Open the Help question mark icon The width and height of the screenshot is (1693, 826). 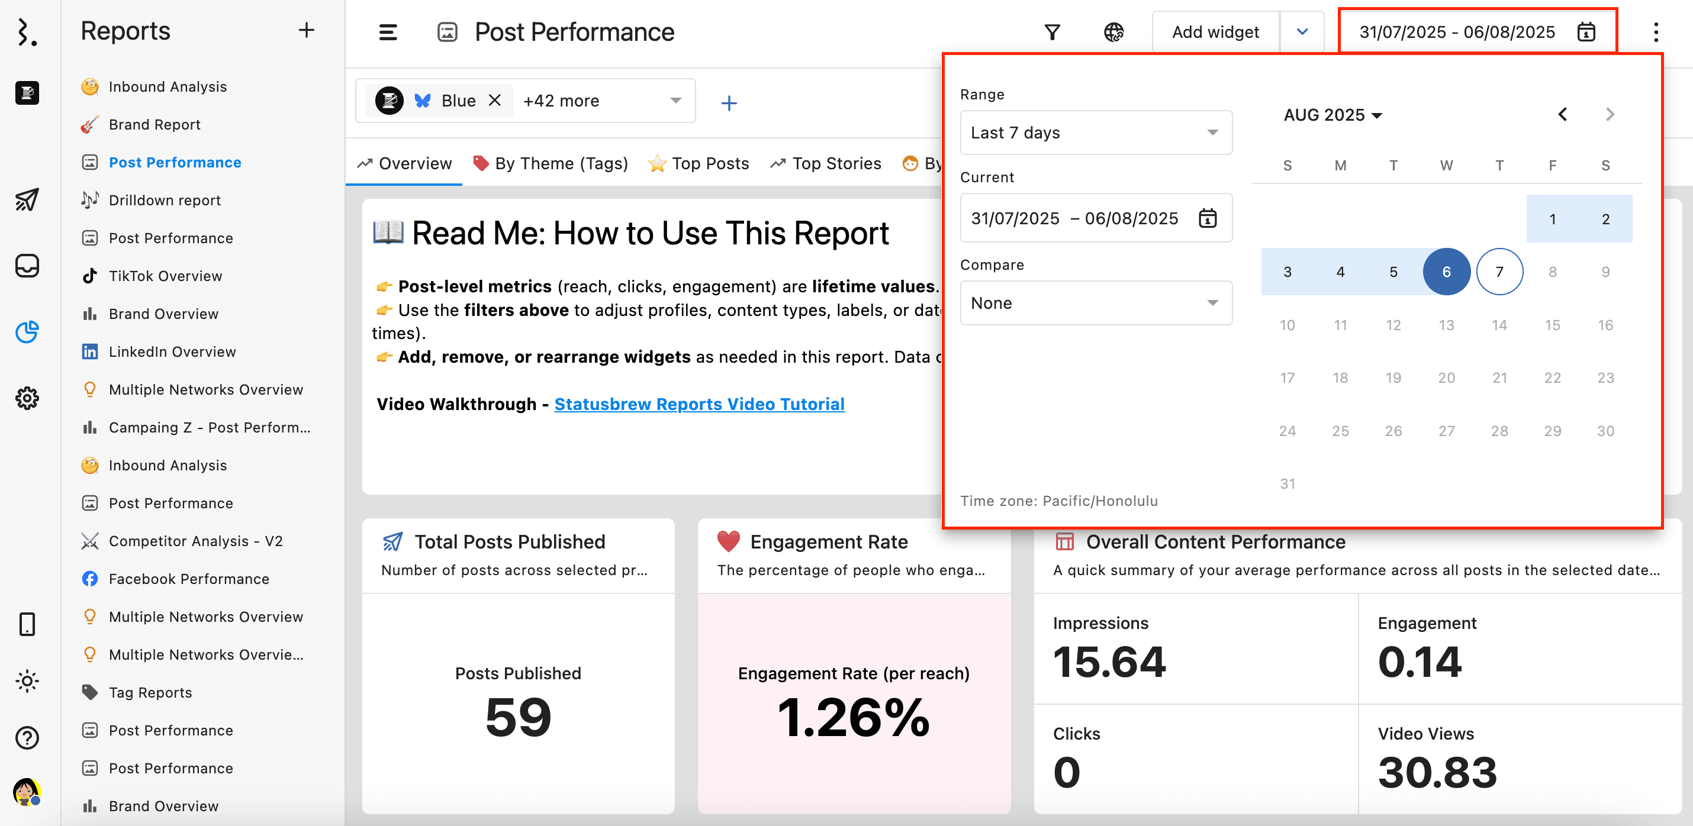(27, 737)
